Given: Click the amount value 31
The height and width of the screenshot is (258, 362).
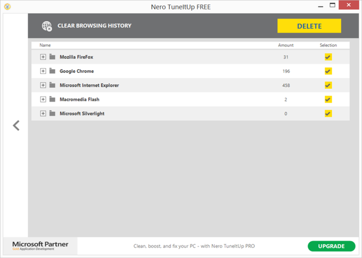Looking at the screenshot, I should [286, 57].
